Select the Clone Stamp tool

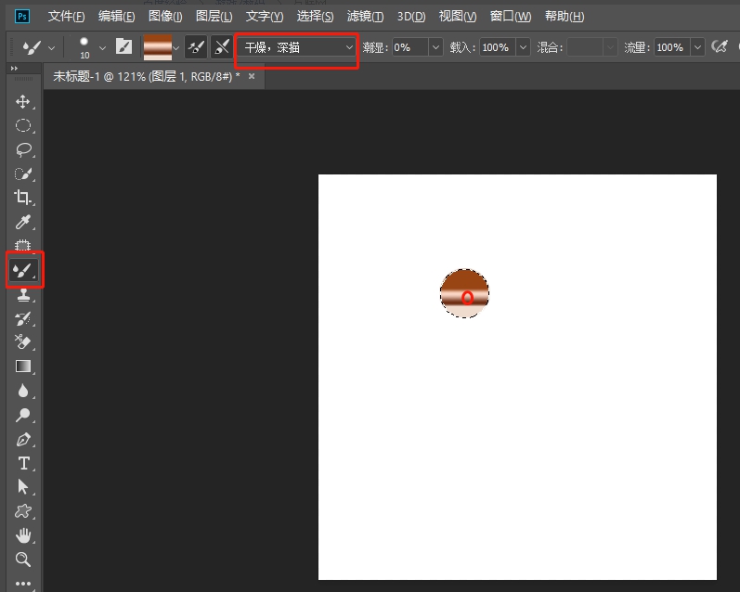tap(23, 294)
